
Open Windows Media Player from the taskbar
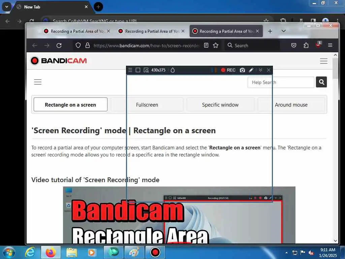92,252
